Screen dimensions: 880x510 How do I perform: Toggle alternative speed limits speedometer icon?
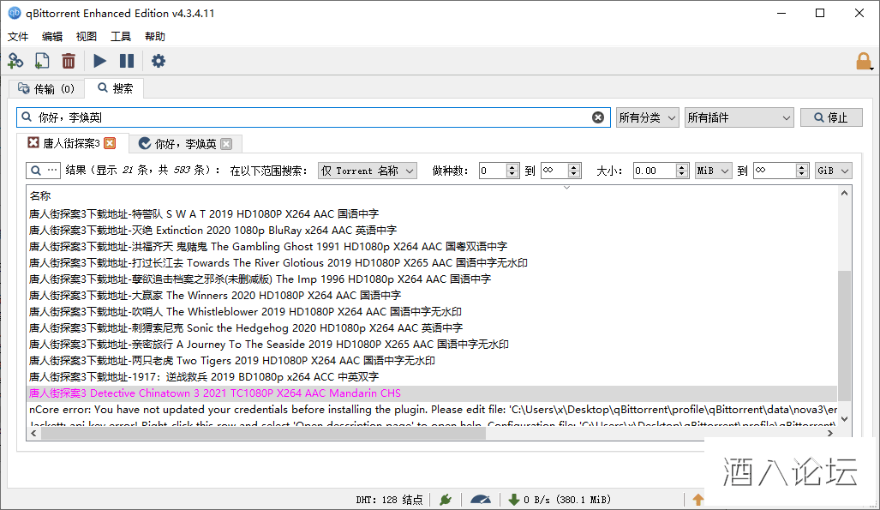[x=481, y=500]
